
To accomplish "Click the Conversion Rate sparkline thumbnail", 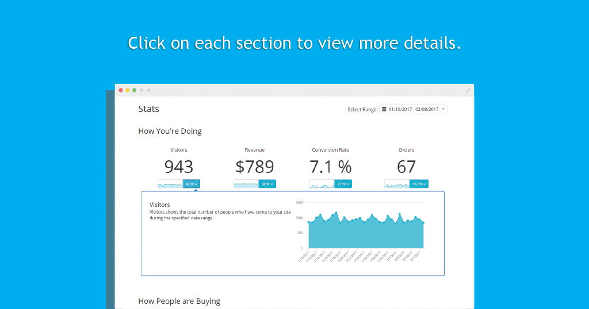I will [322, 184].
